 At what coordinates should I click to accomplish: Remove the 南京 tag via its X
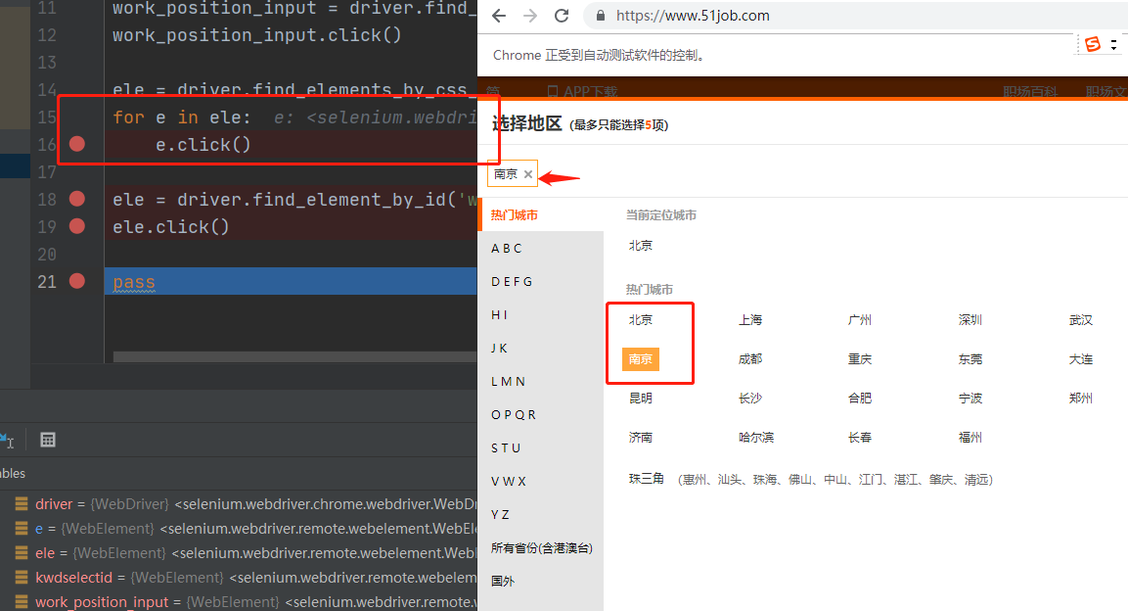coord(527,173)
